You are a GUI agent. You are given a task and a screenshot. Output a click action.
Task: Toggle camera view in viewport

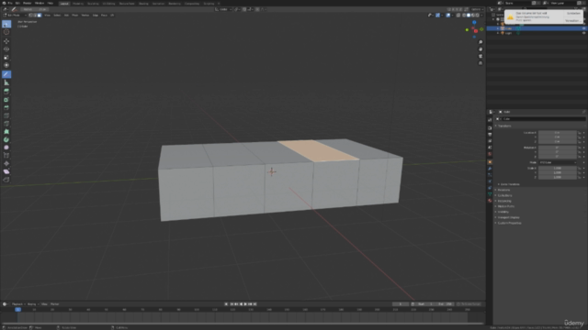[x=481, y=56]
